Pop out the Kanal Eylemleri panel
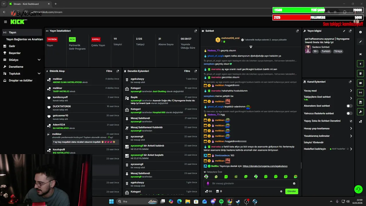Image resolution: width=366 pixels, height=206 pixels. coord(350,82)
